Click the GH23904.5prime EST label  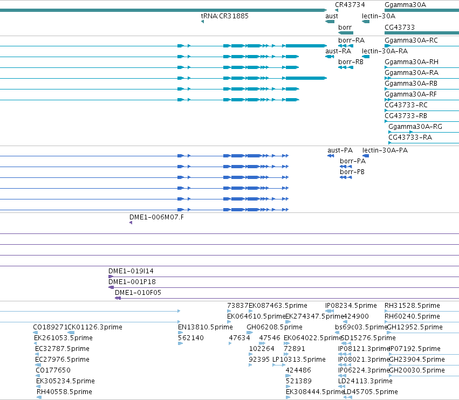click(x=417, y=360)
